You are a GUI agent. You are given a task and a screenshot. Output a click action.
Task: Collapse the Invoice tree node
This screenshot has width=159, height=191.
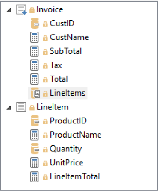(x=9, y=10)
